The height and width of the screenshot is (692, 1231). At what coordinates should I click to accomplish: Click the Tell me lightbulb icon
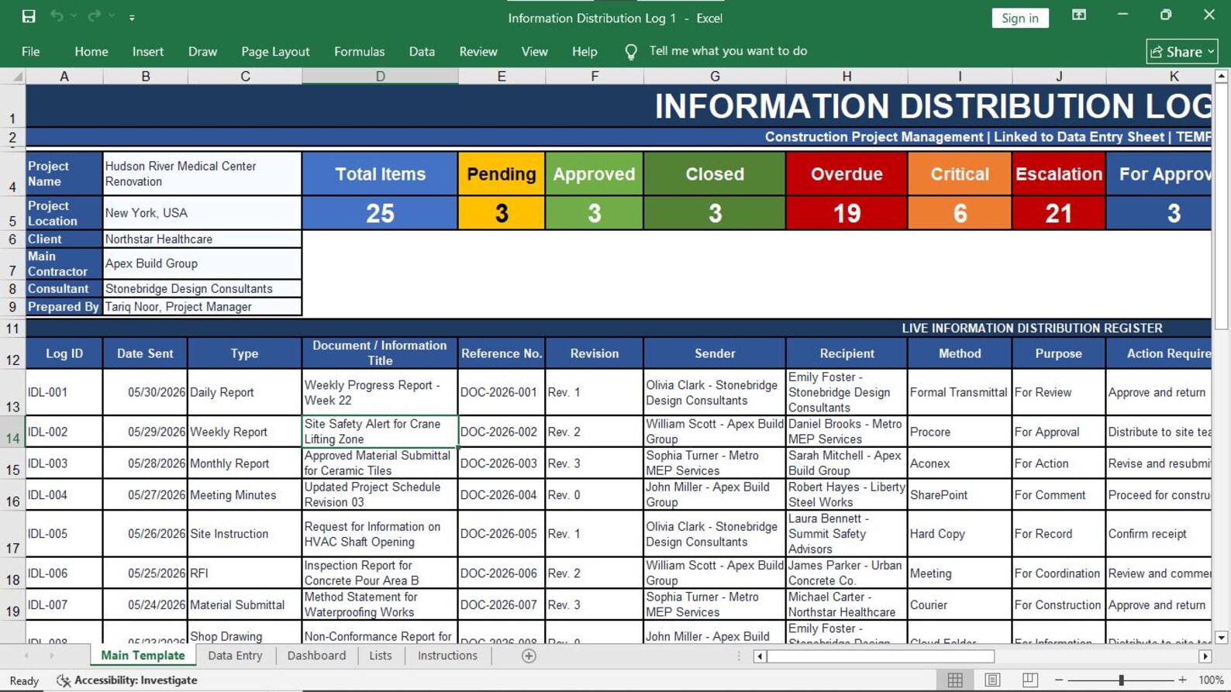coord(631,52)
